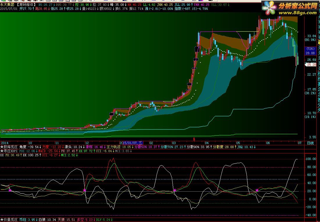320x222 pixels.
Task: Select the ★价量觅庄 indicator title
Action: (9, 220)
